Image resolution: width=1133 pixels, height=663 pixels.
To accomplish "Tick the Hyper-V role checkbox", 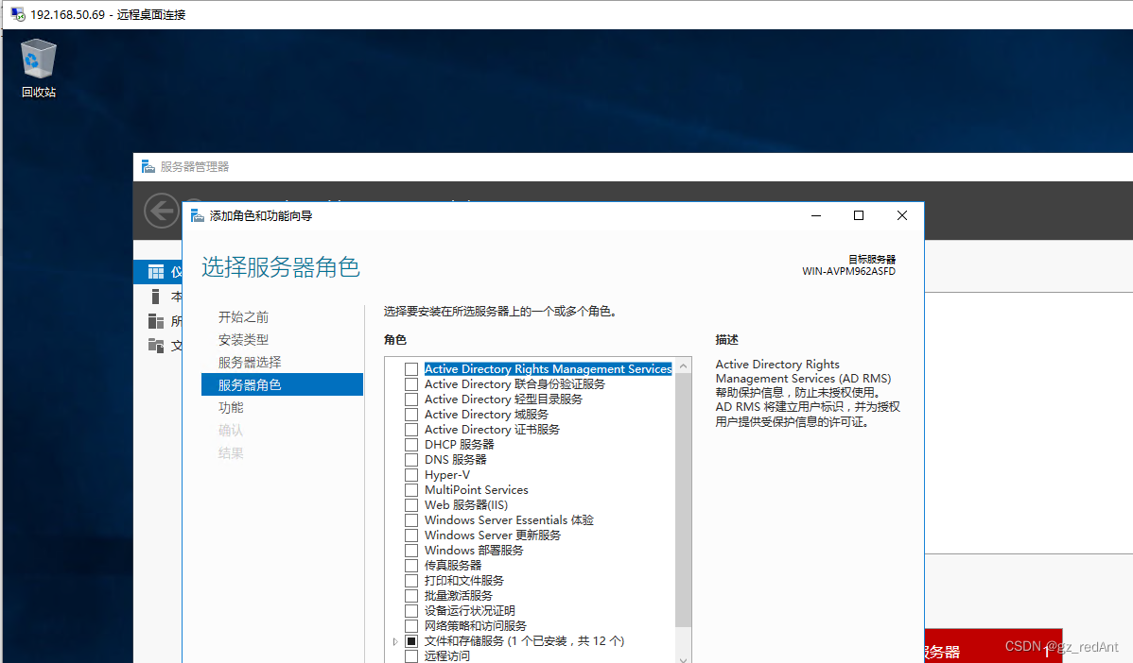I will pos(411,475).
